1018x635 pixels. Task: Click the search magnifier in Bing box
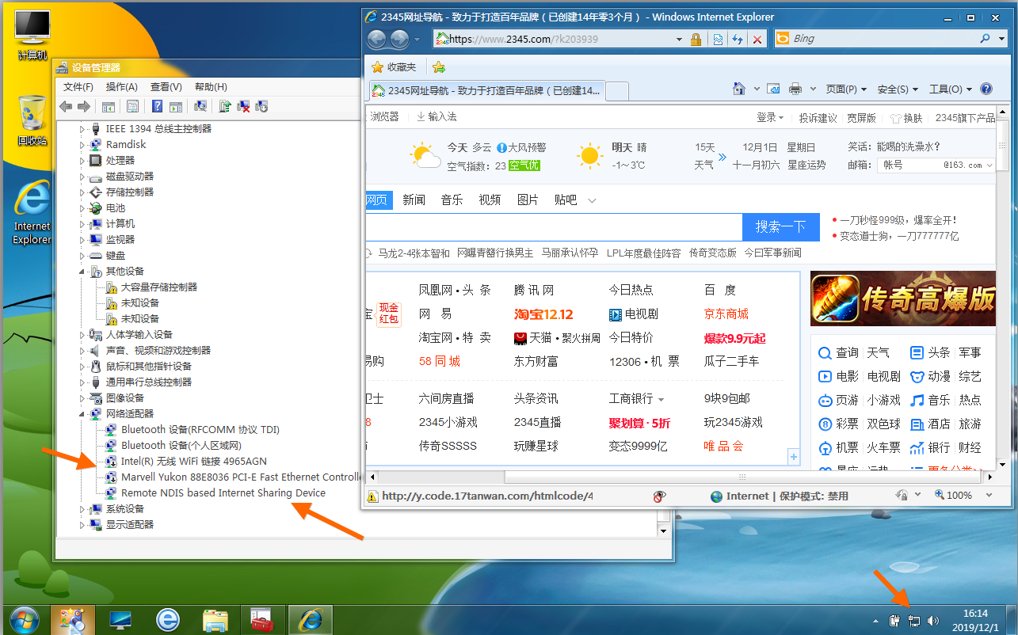click(x=985, y=38)
